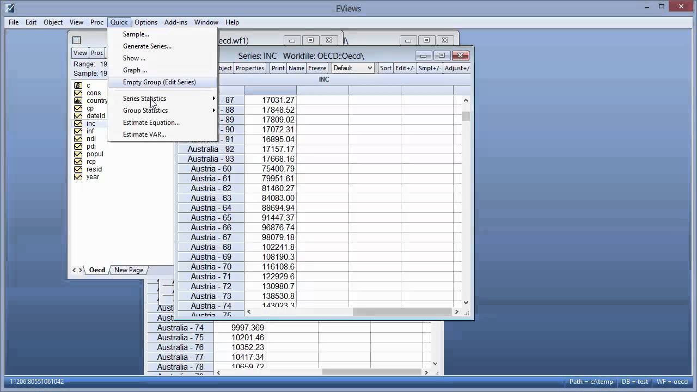
Task: Click Freeze button in series window
Action: tap(317, 68)
